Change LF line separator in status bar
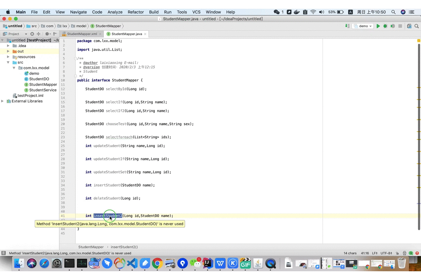 [x=375, y=253]
